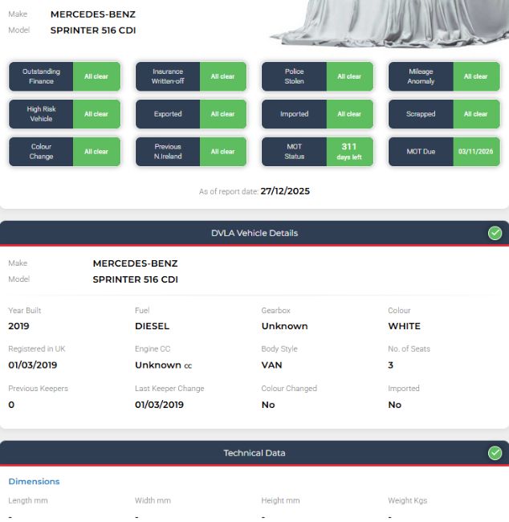Click DVLA details Make value MERCEDES-BENZ
Image resolution: width=509 pixels, height=522 pixels.
tap(135, 263)
